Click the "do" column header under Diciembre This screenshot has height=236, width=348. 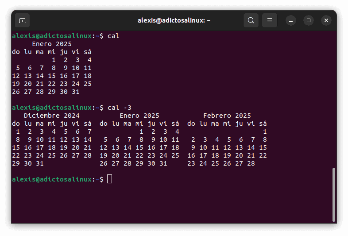[x=16, y=124]
